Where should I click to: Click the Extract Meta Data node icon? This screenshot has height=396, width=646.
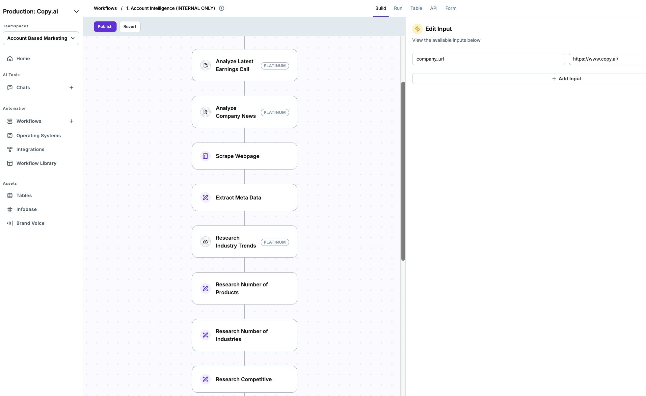tap(205, 198)
